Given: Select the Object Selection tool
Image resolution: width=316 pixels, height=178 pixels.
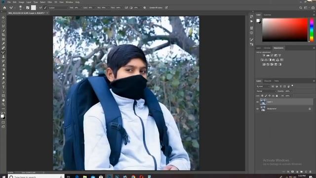Looking at the screenshot, I should (3, 31).
